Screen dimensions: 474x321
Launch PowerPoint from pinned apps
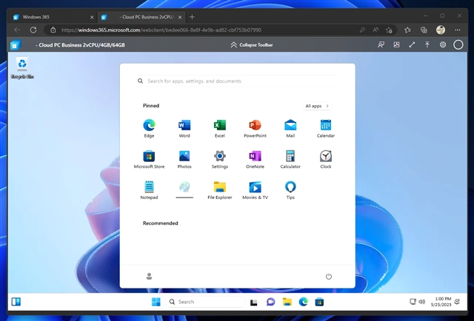point(255,129)
